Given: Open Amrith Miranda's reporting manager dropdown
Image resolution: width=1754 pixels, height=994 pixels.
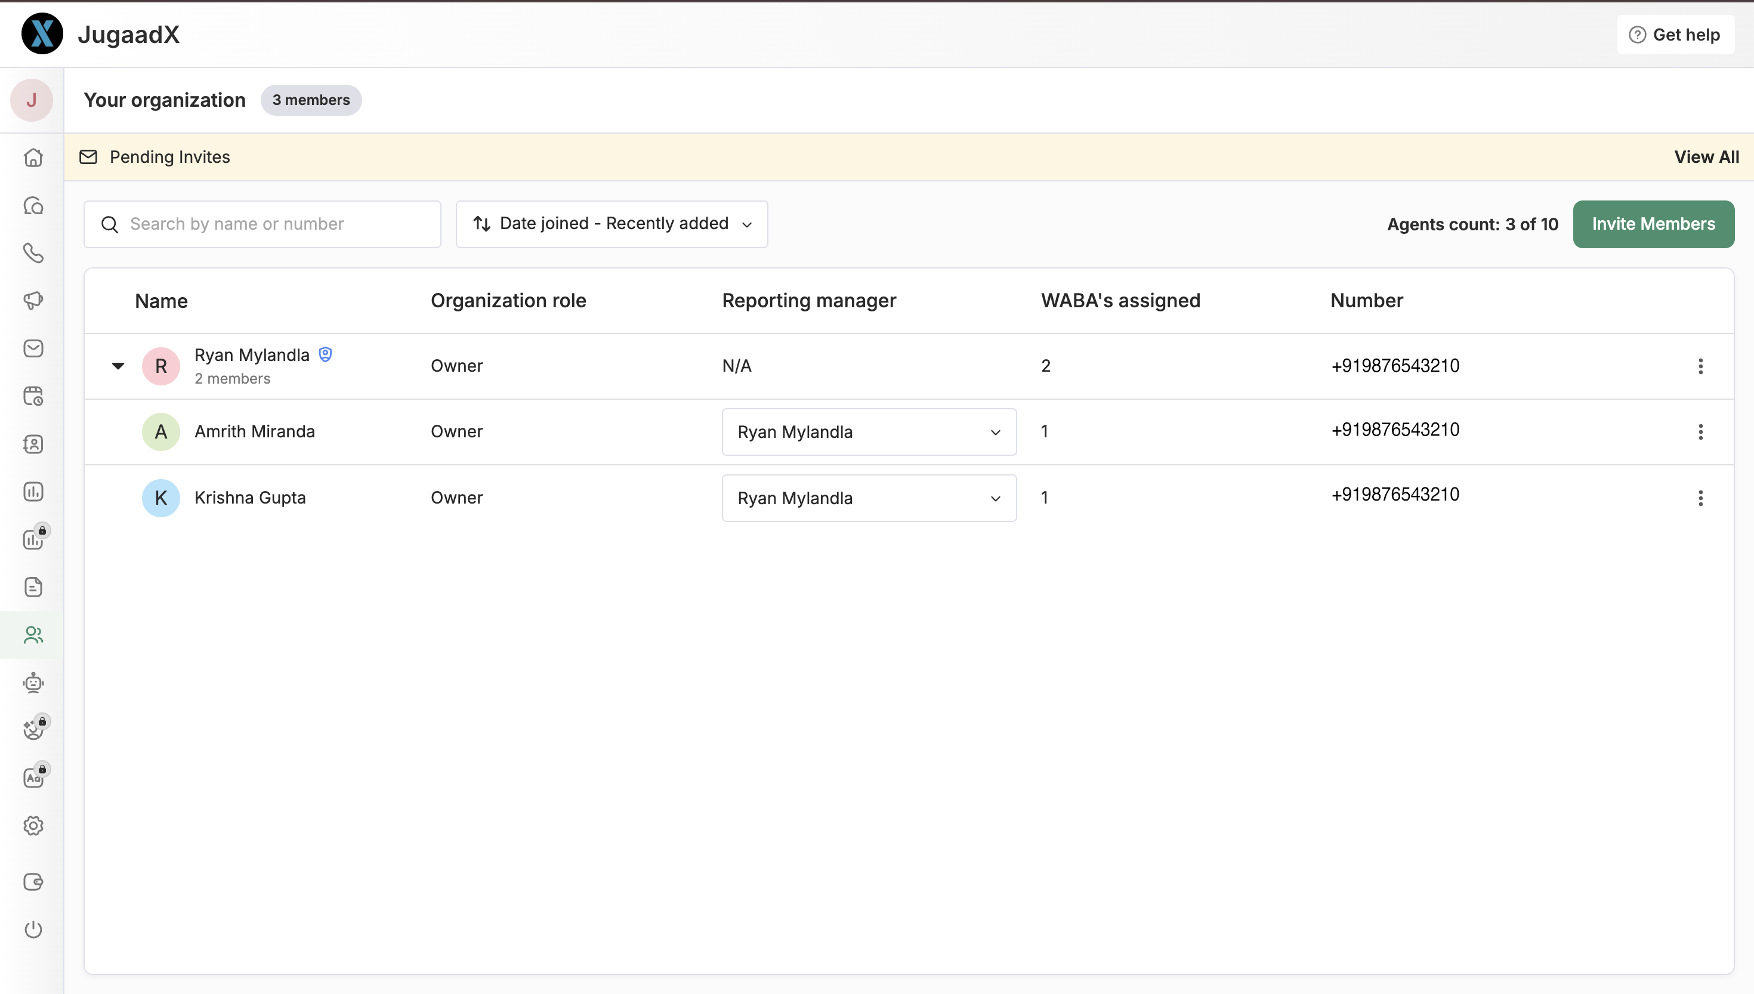Looking at the screenshot, I should click(869, 432).
